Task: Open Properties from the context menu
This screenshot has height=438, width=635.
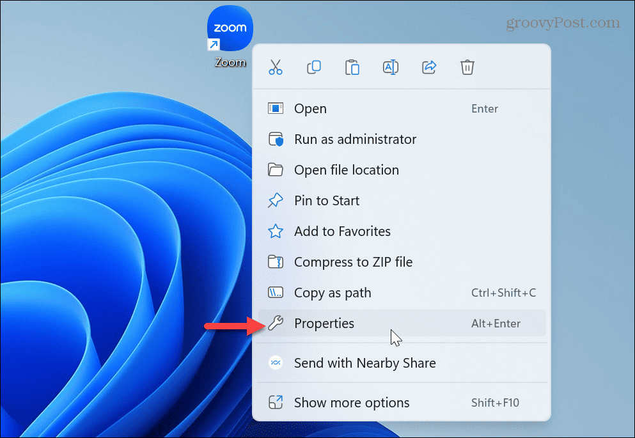Action: [324, 324]
